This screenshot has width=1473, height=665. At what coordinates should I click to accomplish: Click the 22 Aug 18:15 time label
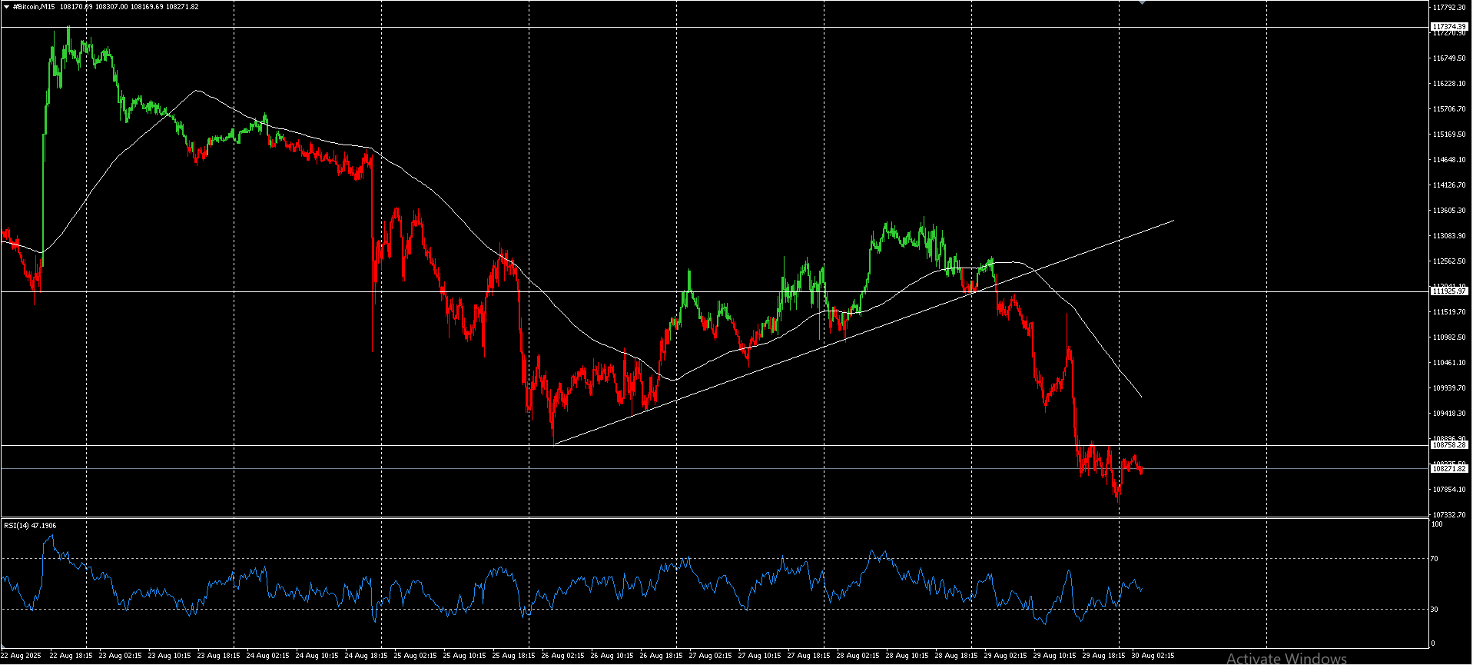click(x=71, y=656)
